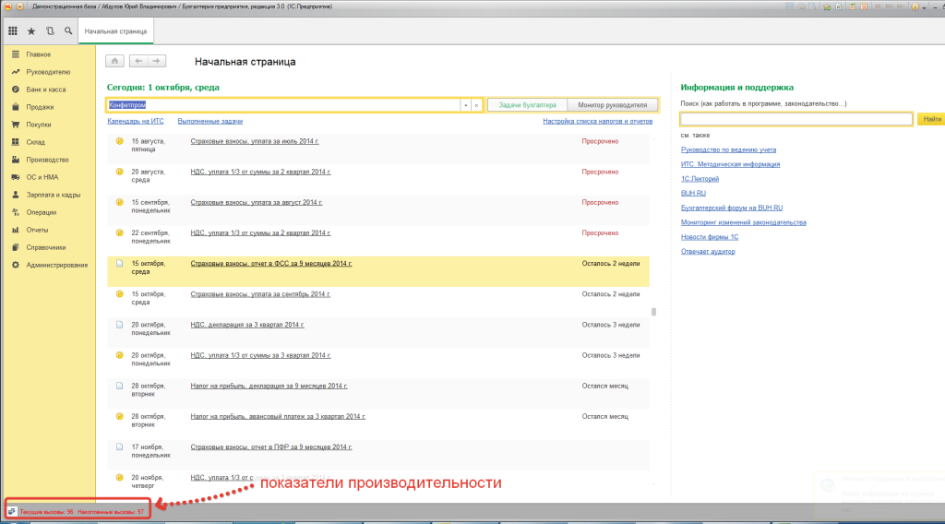The width and height of the screenshot is (945, 524).
Task: Open the Продажи section
Action: (40, 107)
